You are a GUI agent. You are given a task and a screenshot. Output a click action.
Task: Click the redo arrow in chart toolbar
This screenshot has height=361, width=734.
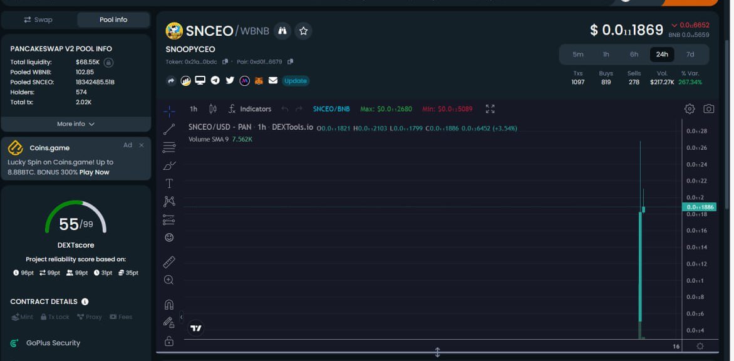[299, 109]
